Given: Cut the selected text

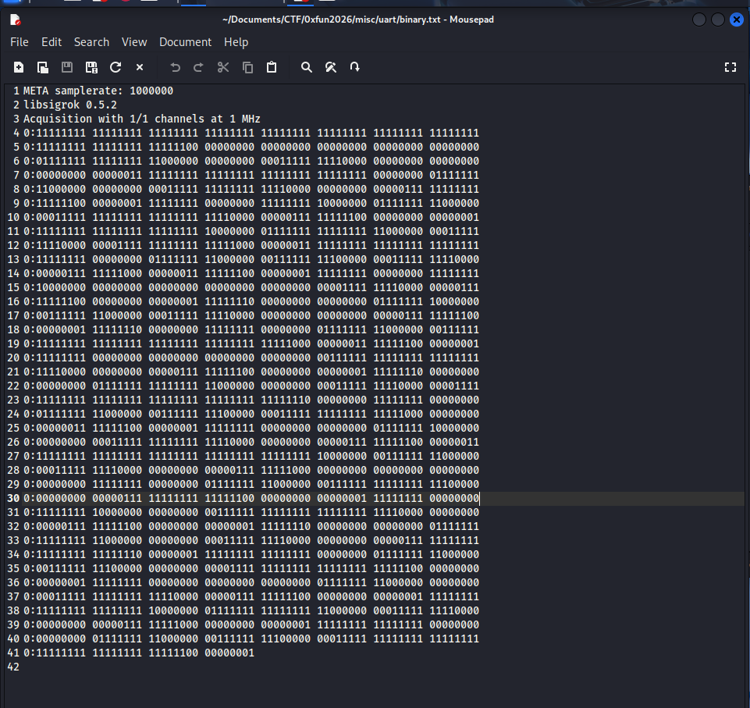Looking at the screenshot, I should 222,67.
